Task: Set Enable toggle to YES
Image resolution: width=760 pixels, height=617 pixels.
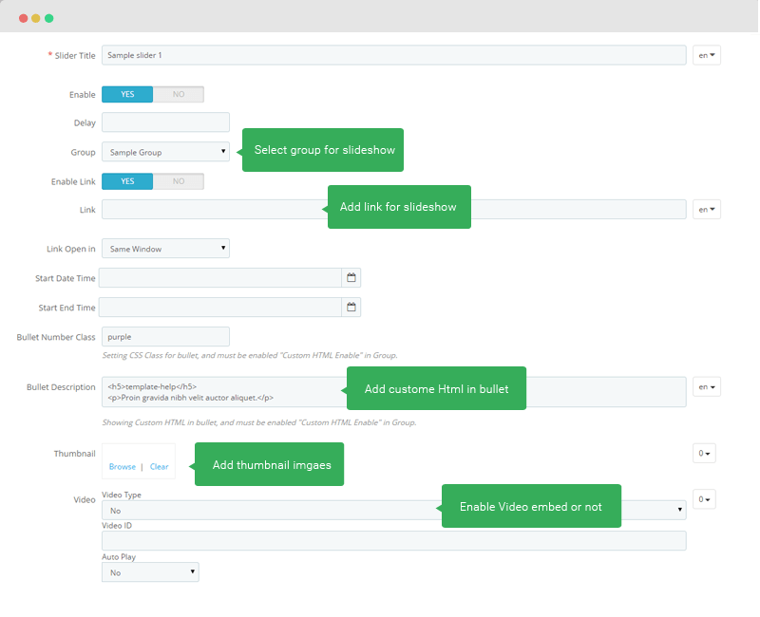Action: [127, 94]
